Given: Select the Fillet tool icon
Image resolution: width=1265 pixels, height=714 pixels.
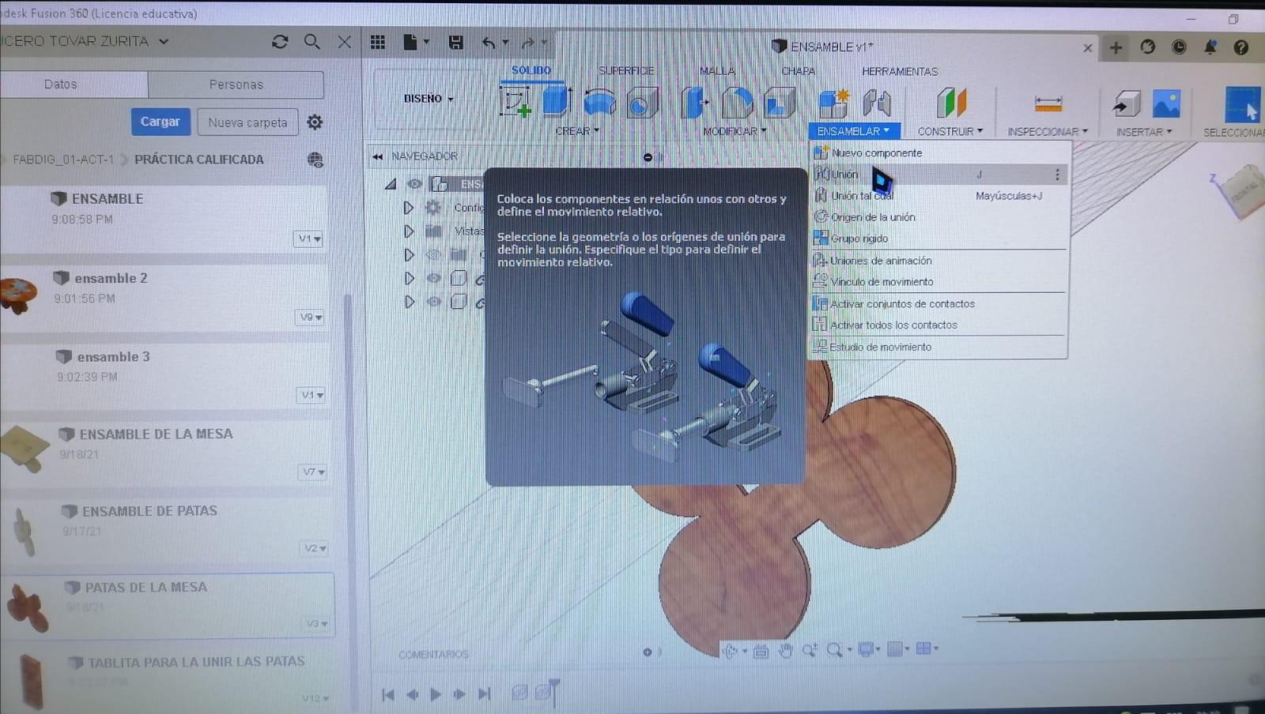Looking at the screenshot, I should point(737,103).
